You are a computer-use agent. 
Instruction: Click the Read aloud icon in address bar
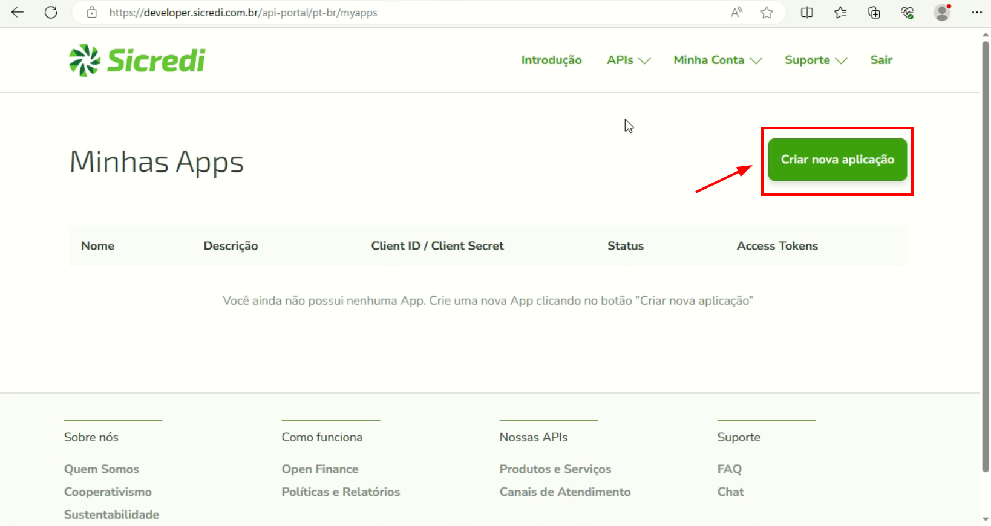pos(736,13)
